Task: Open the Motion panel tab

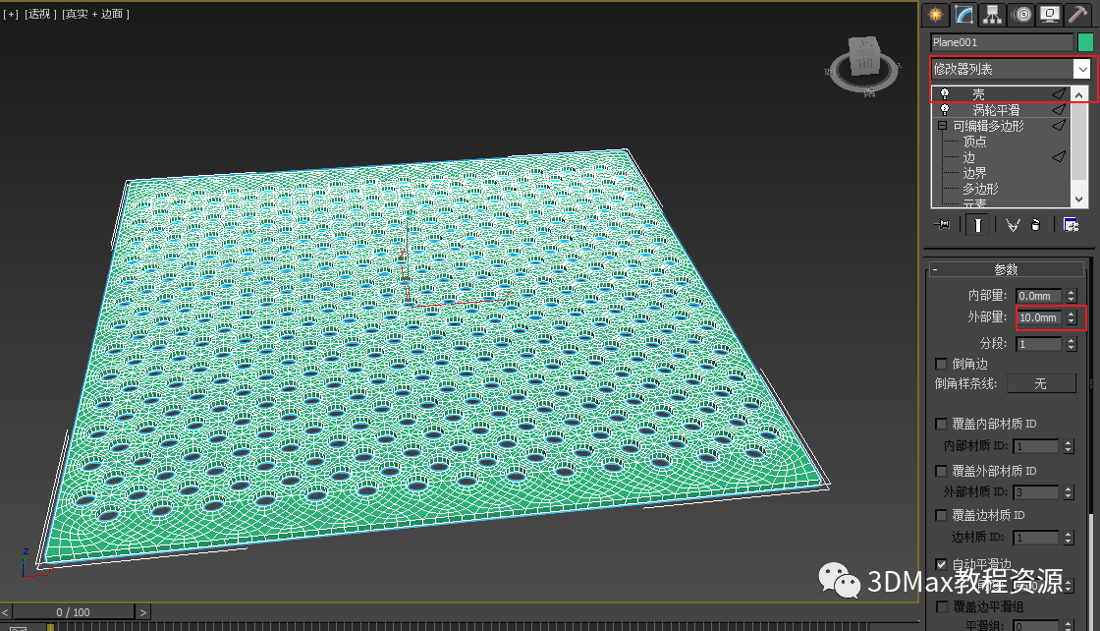Action: (x=1022, y=15)
